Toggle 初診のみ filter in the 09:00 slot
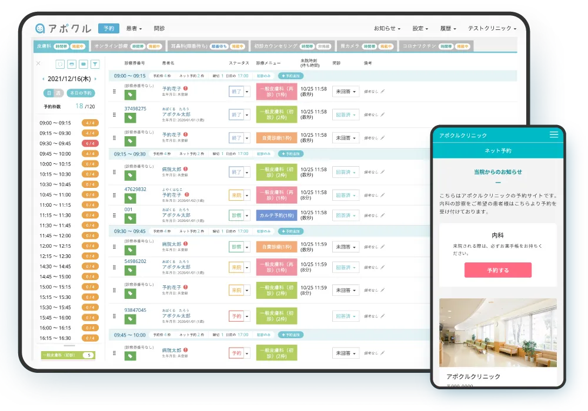 263,76
